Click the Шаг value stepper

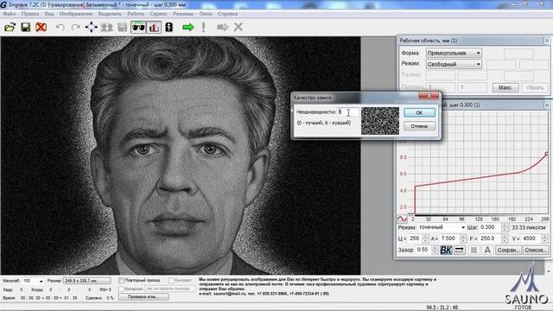pos(505,228)
